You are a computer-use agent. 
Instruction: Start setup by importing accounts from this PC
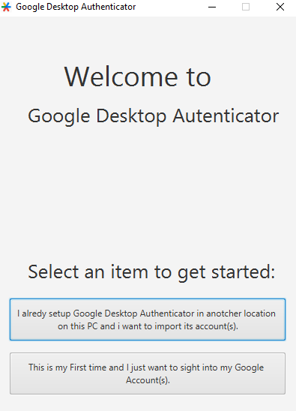148,319
